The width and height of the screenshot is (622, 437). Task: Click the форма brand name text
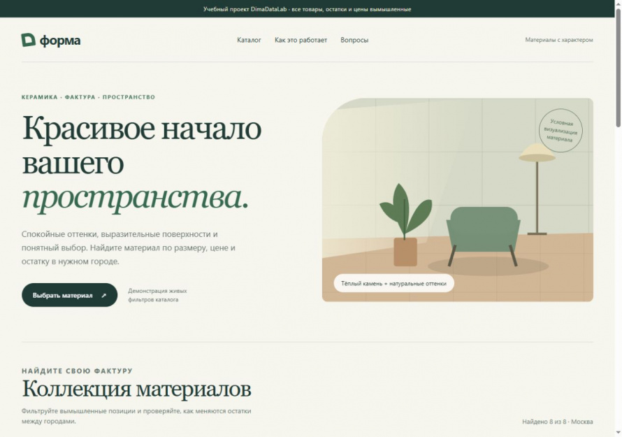coord(60,41)
